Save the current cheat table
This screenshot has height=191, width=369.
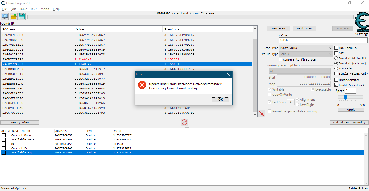22,16
